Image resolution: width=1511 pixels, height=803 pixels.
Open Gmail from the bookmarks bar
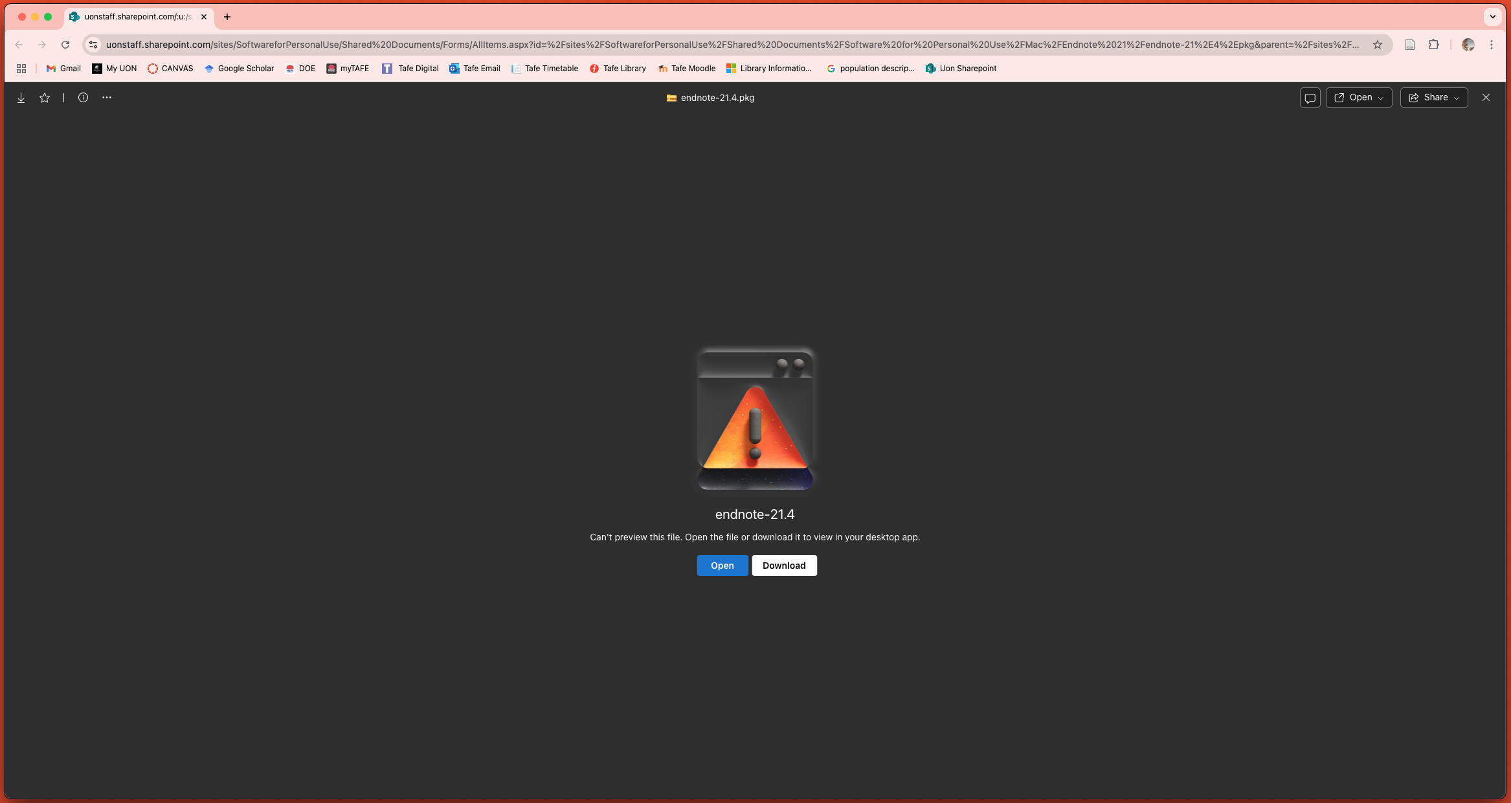63,68
